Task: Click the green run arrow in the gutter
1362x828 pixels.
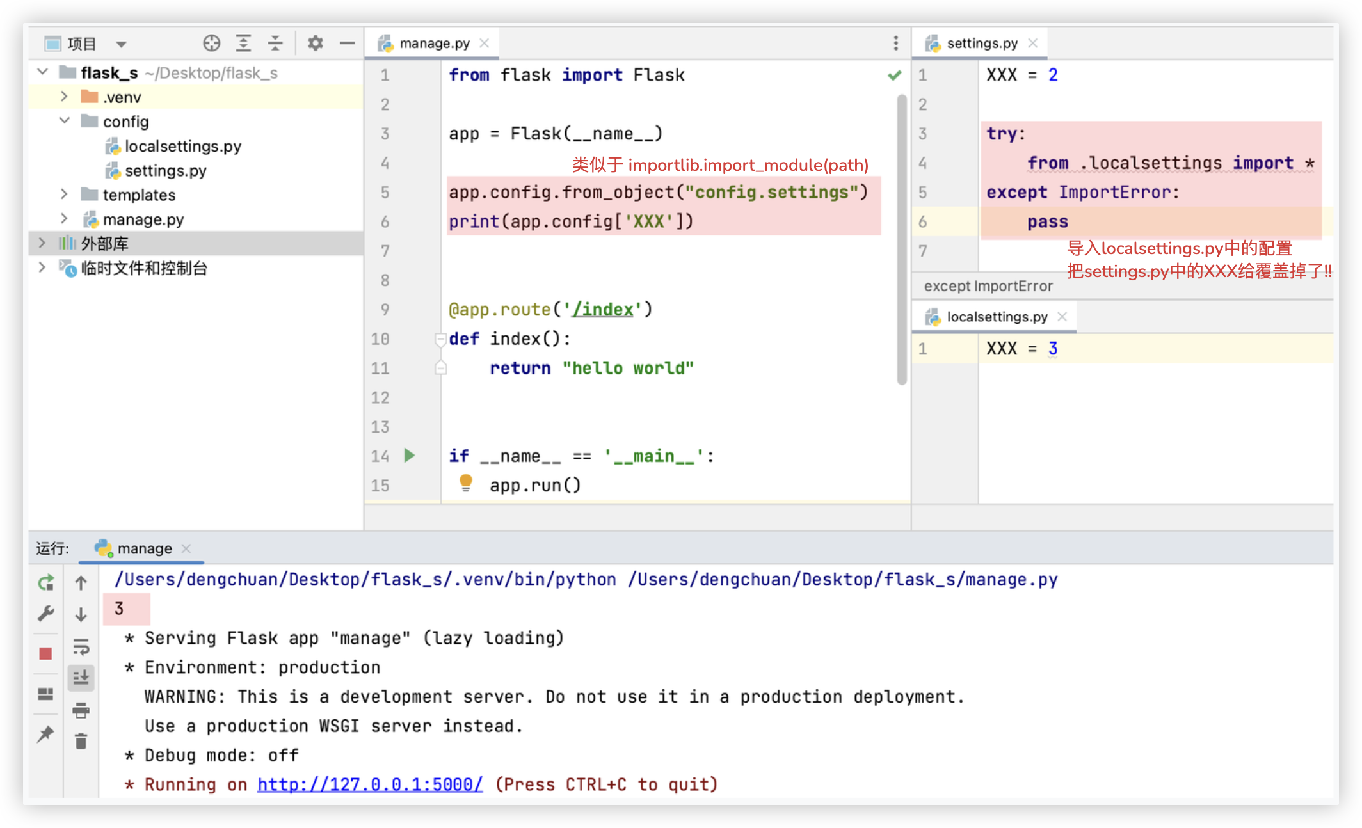Action: point(410,456)
